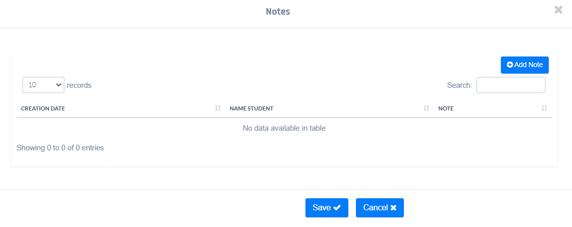Click the Notes dialog title

point(278,11)
